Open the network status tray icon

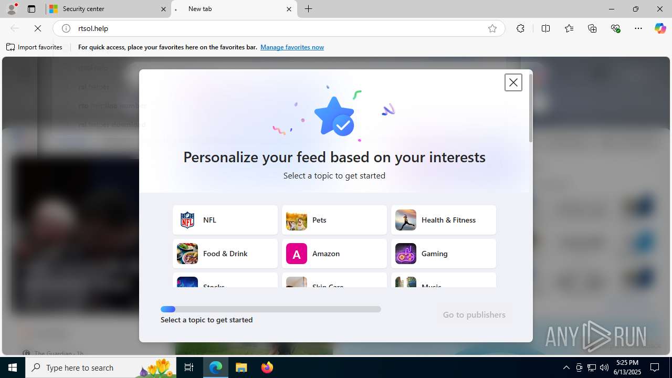pyautogui.click(x=592, y=367)
